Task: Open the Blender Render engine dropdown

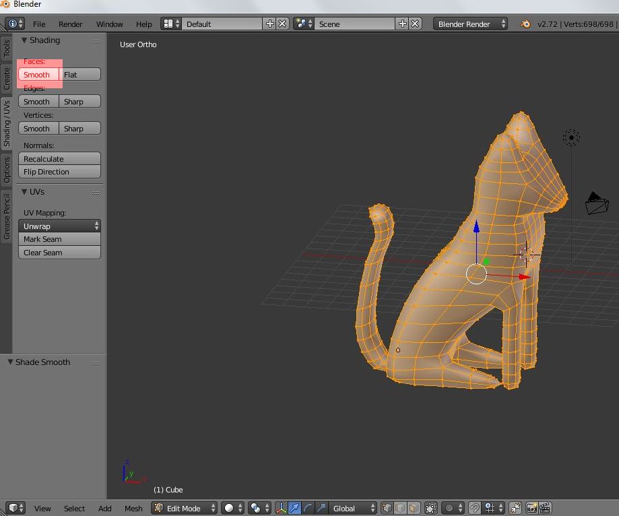Action: pos(471,24)
